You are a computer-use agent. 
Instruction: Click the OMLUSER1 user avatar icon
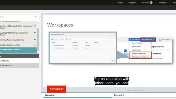click(x=160, y=40)
